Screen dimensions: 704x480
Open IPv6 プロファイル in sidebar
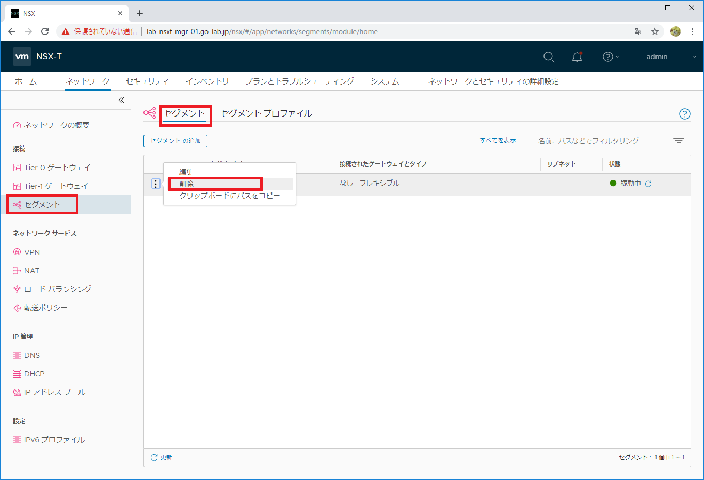click(54, 440)
